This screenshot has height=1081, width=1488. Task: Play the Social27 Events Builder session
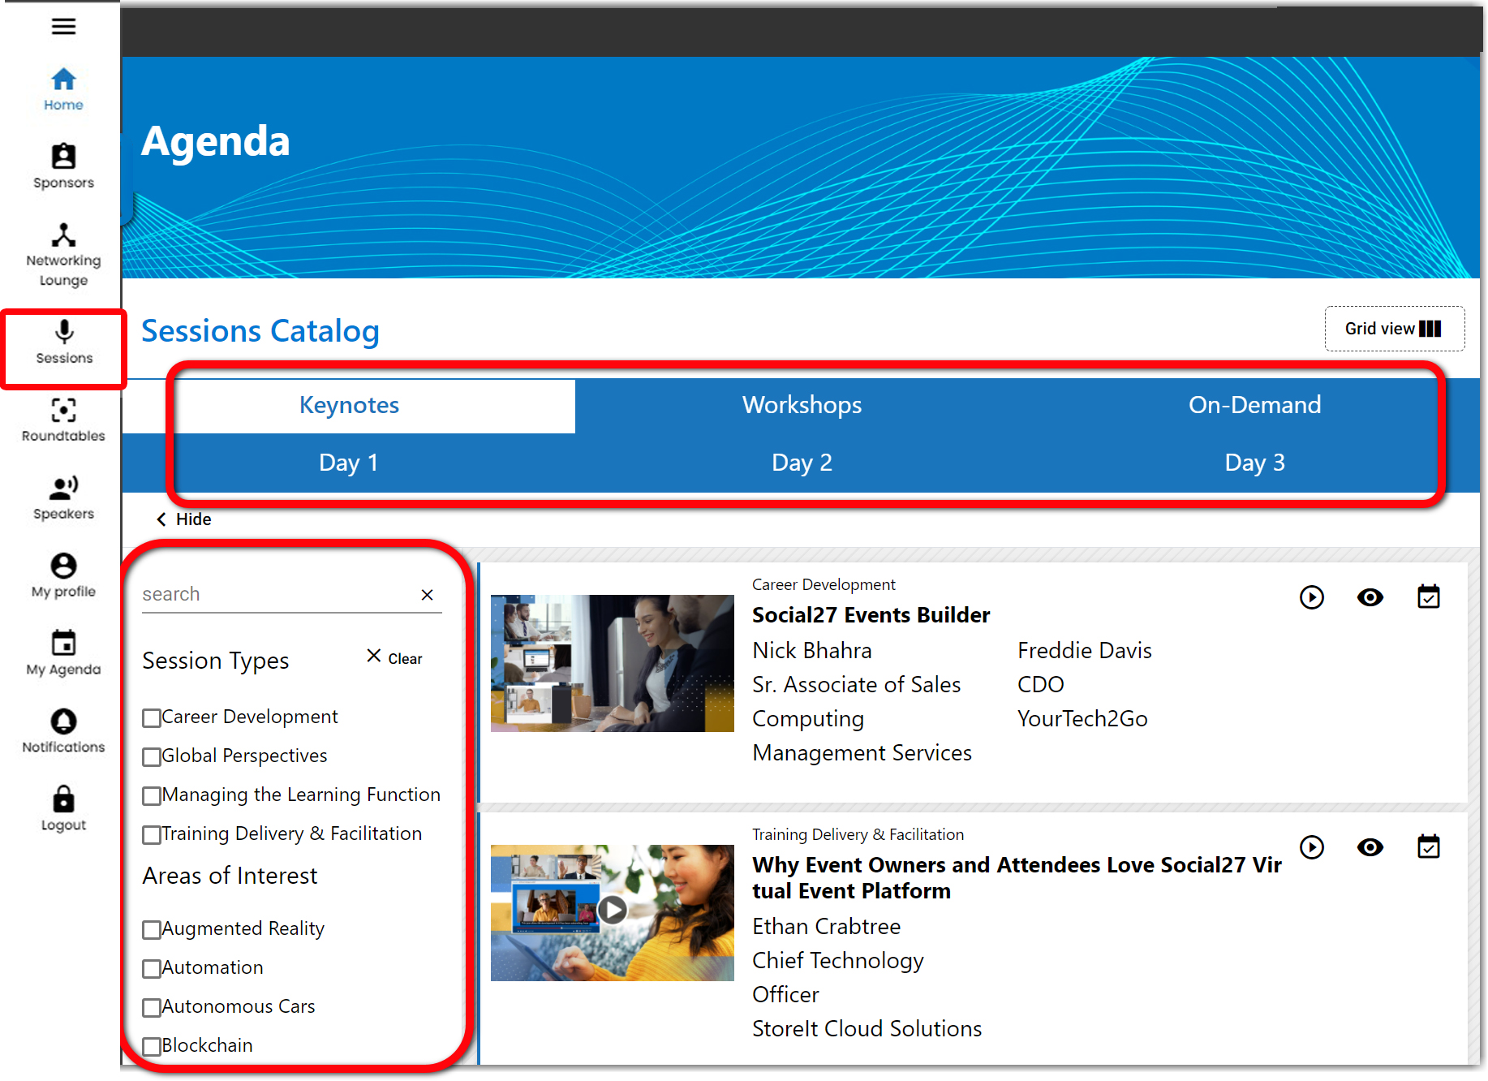(x=1312, y=597)
